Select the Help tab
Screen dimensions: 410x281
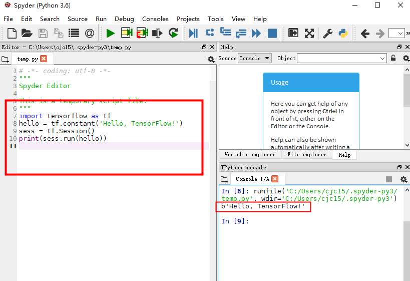(344, 155)
